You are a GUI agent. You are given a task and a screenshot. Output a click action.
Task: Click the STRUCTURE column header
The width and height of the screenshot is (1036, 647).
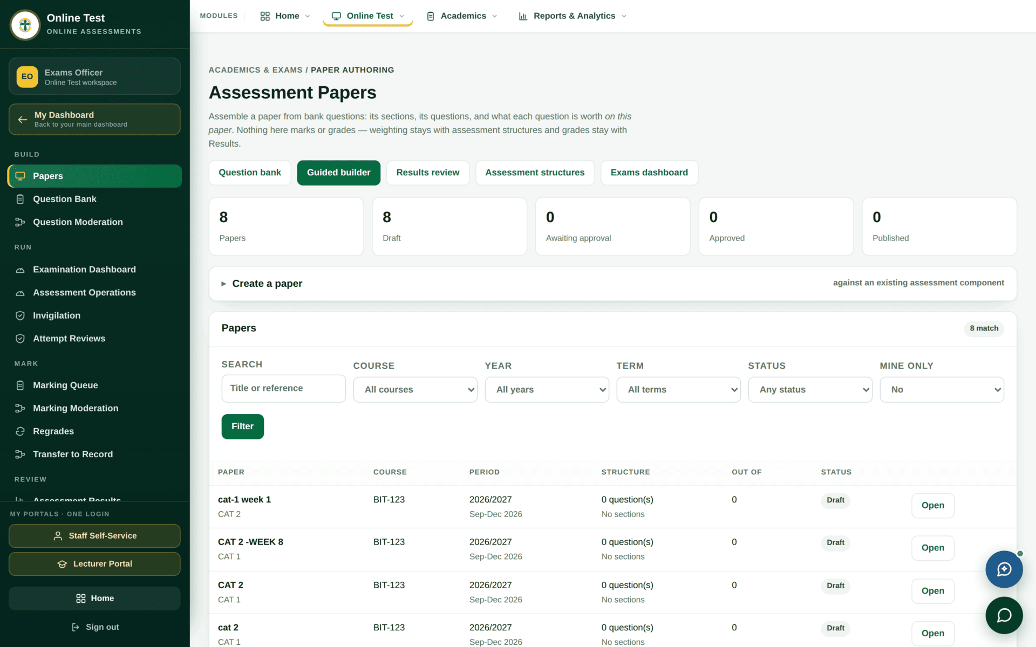pos(625,472)
